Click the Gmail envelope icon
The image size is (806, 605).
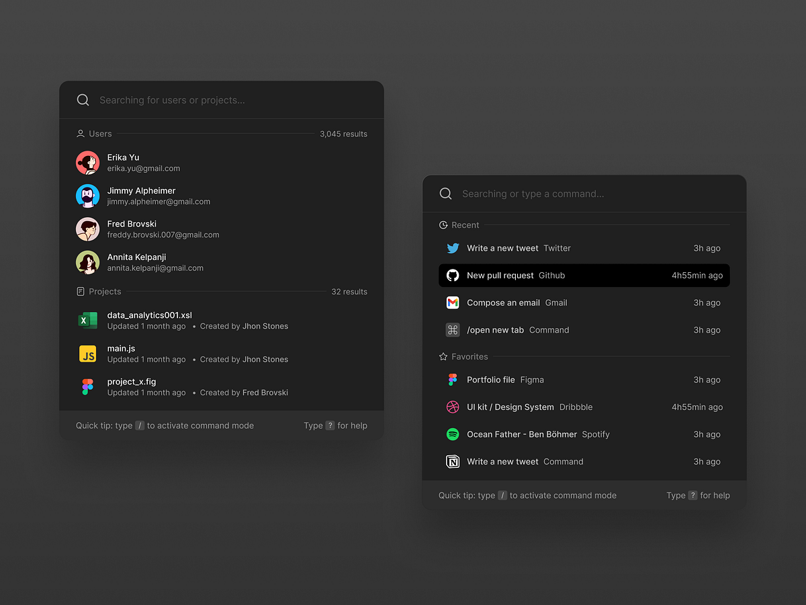click(x=453, y=302)
